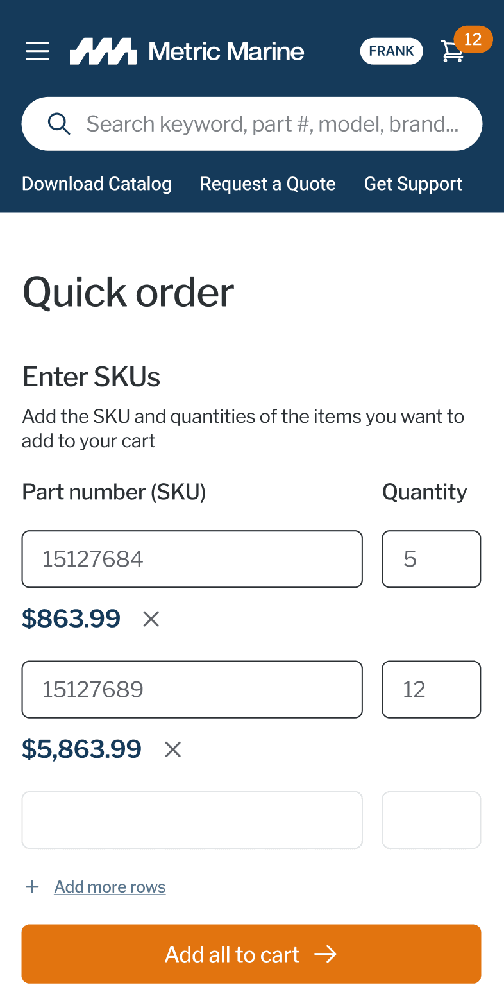The width and height of the screenshot is (504, 1001).
Task: Remove SKU 15127684 using its X icon
Action: click(x=151, y=619)
